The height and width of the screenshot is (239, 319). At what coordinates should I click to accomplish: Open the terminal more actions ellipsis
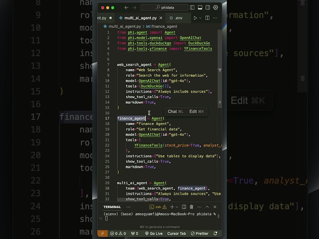click(199, 207)
